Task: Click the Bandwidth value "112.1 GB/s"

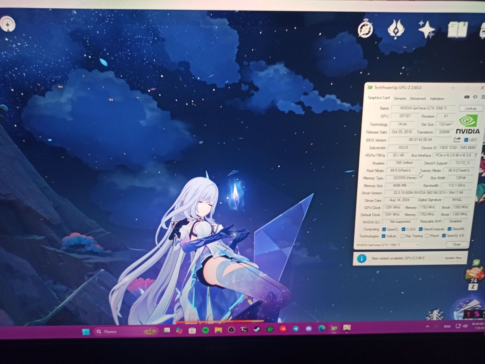Action: pyautogui.click(x=457, y=185)
